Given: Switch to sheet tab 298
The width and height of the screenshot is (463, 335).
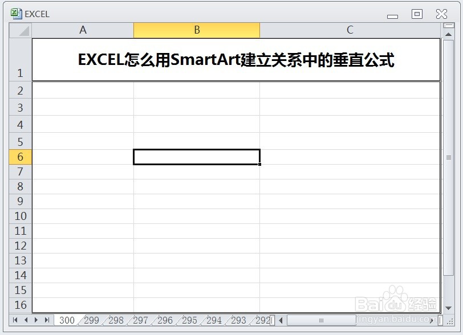Looking at the screenshot, I should [116, 320].
